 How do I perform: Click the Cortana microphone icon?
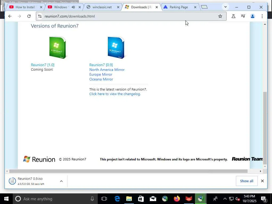[x=92, y=199]
